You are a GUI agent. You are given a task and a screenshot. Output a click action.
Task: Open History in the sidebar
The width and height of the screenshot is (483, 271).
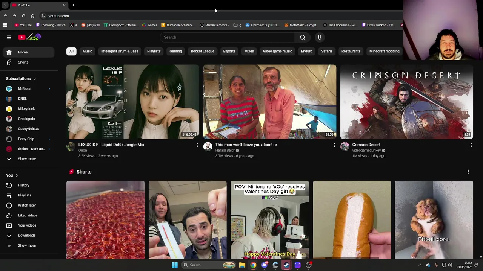(29, 185)
